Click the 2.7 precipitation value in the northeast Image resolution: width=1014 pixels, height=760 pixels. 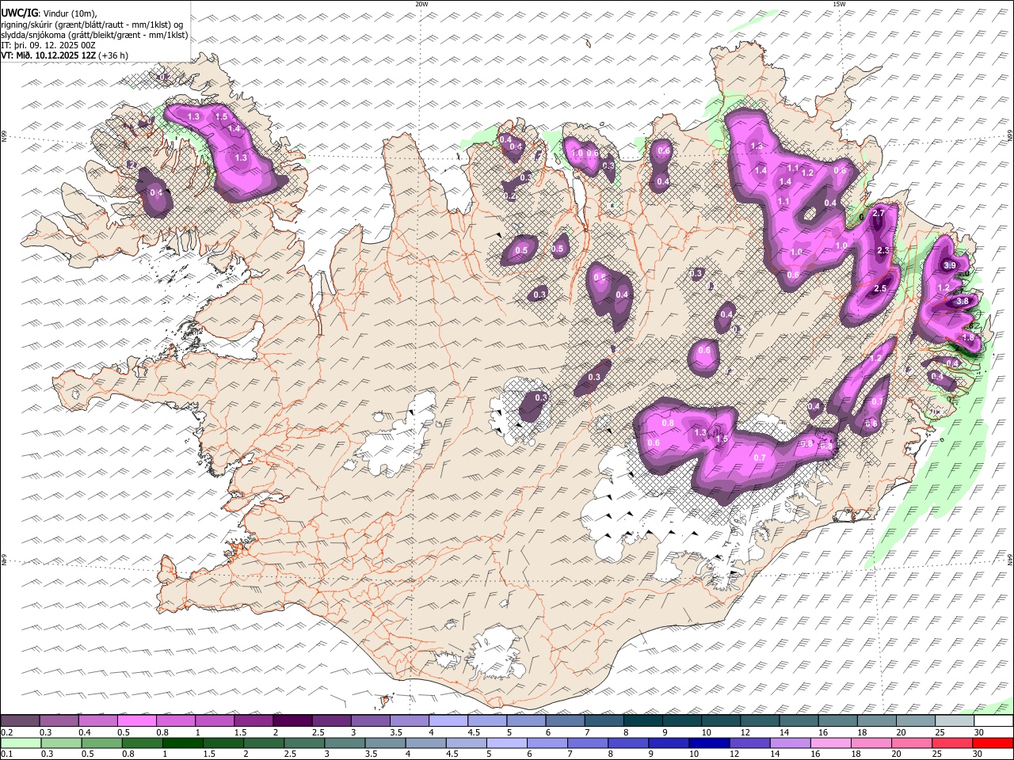878,214
